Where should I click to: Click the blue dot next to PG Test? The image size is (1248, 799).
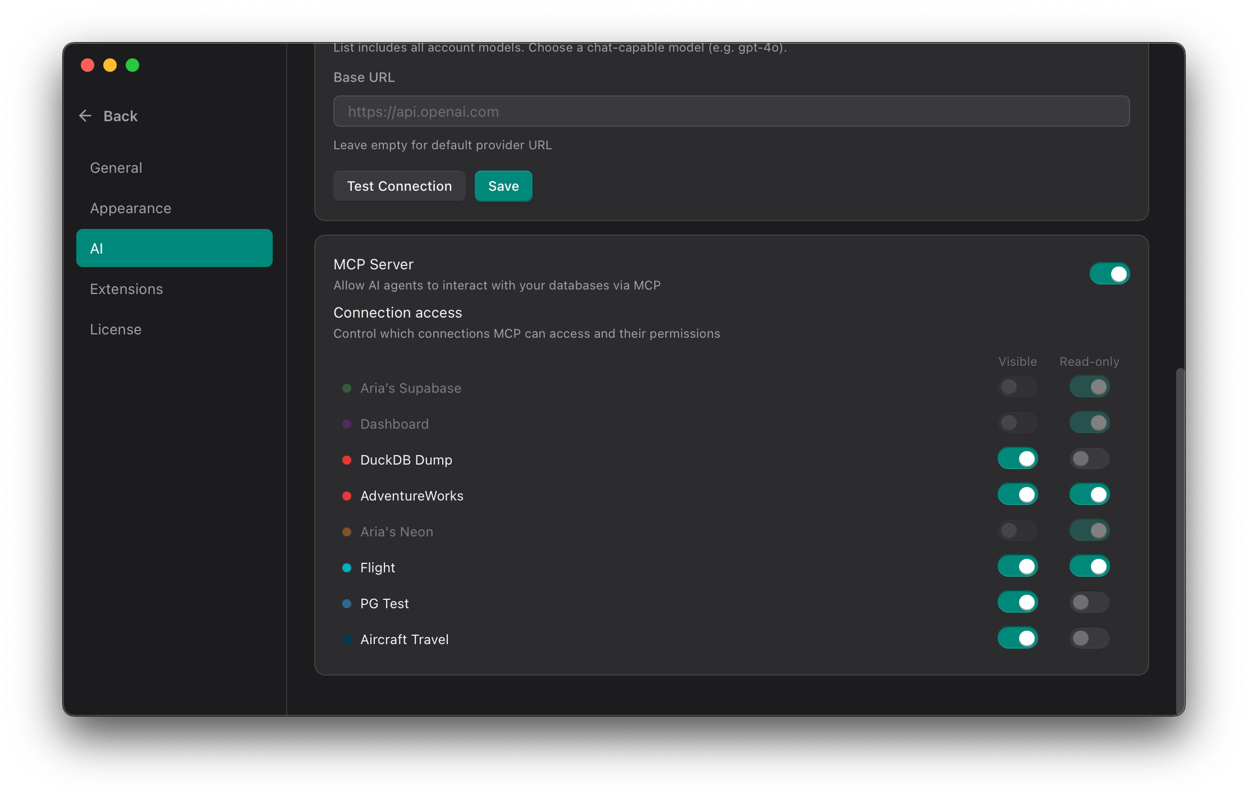347,604
